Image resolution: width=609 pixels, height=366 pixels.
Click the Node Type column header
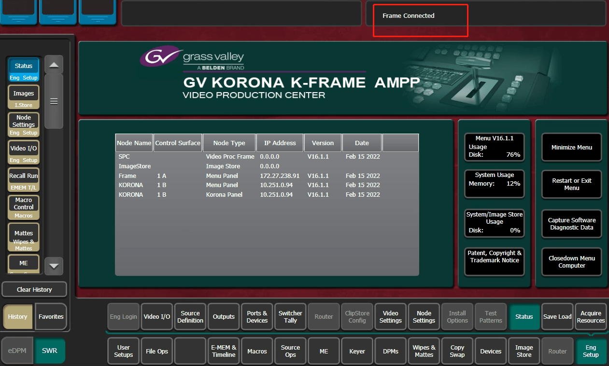pyautogui.click(x=229, y=143)
